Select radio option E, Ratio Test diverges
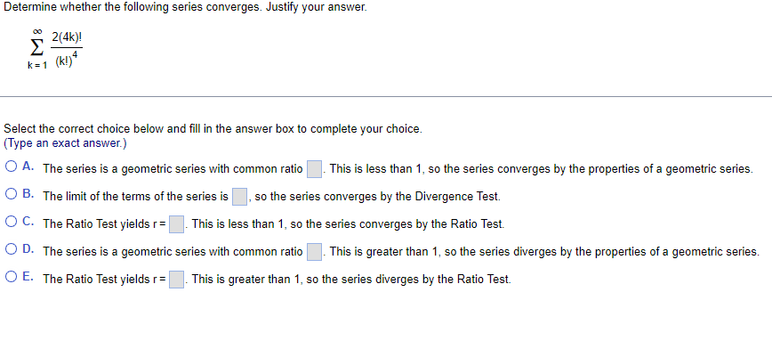The height and width of the screenshot is (349, 772). (x=12, y=277)
